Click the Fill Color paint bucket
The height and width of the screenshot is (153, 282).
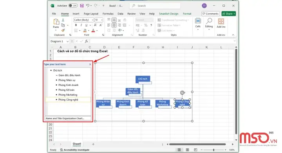(x=85, y=31)
